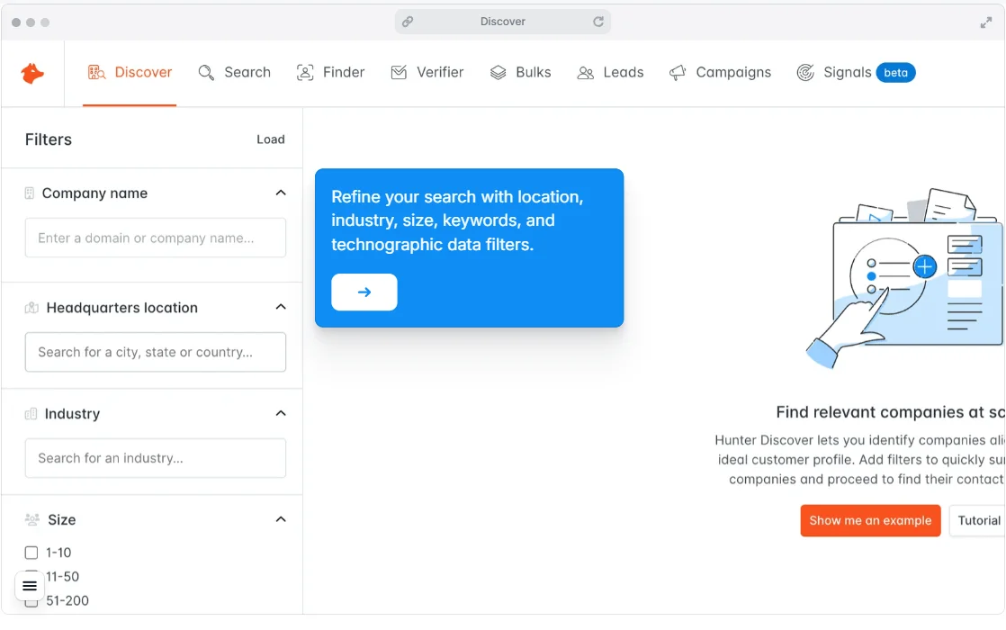Click the Finder person-scan icon
This screenshot has width=1006, height=630.
(x=305, y=73)
